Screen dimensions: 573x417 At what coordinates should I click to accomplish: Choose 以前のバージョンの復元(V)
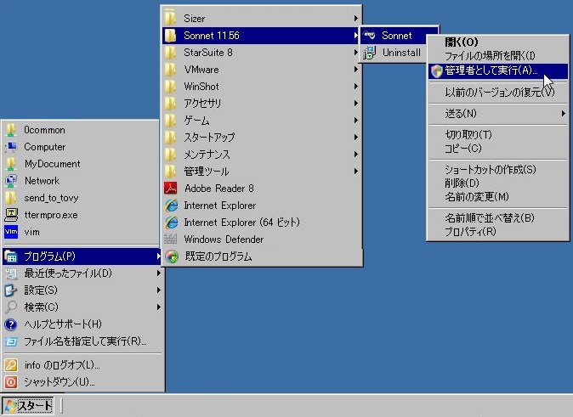pos(497,92)
